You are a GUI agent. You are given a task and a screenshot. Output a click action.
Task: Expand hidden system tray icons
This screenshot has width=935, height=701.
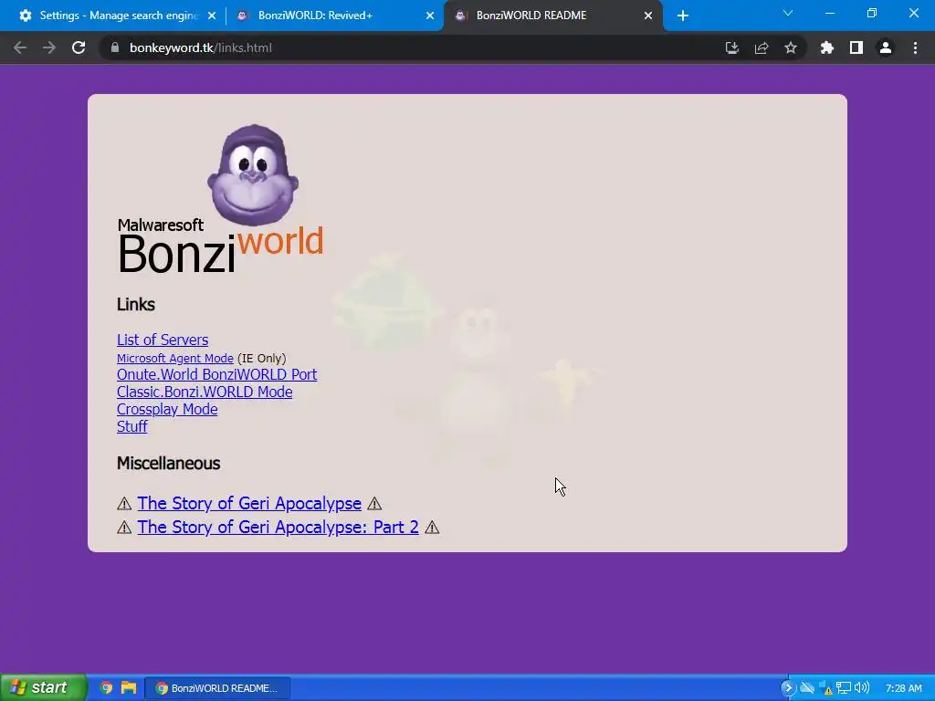point(788,688)
